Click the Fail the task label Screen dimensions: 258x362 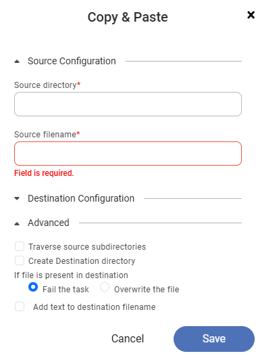click(66, 290)
